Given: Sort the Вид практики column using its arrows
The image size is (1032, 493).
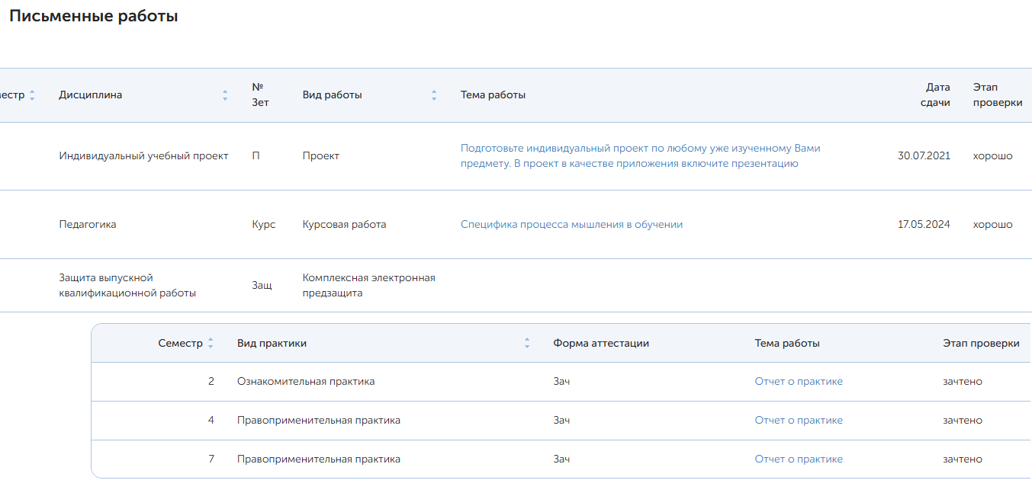Looking at the screenshot, I should point(527,344).
